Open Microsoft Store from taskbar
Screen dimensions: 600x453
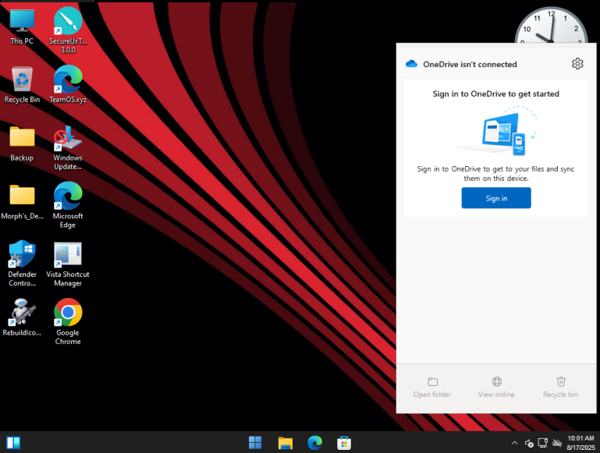(344, 443)
